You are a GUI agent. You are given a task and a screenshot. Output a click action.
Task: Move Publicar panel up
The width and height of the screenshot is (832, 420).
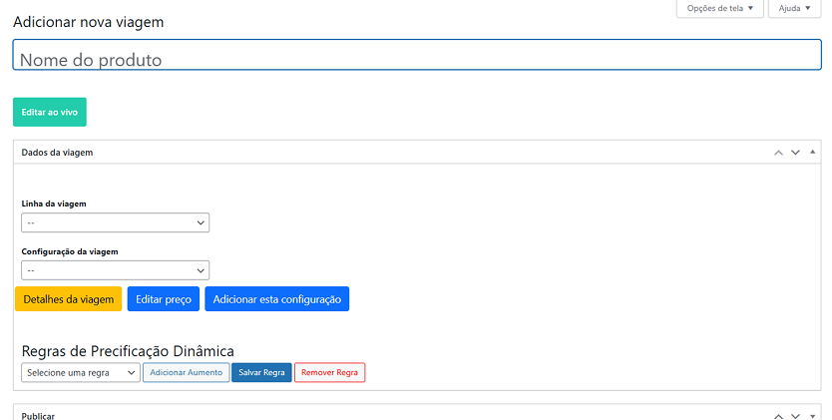[778, 415]
